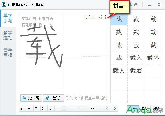Show next punctuation page with right arrow
This screenshot has height=116, width=165.
pyautogui.click(x=115, y=108)
